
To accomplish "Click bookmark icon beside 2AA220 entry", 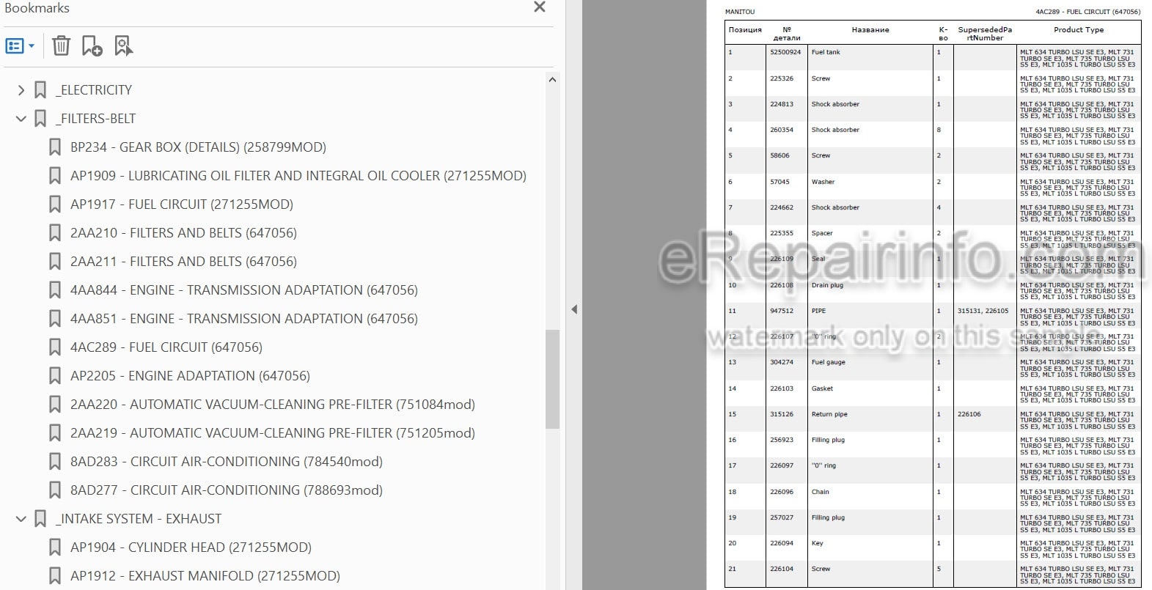I will pos(55,405).
